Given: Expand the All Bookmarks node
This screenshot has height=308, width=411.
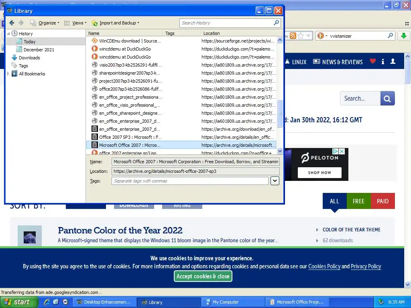Looking at the screenshot, I should (x=8, y=74).
